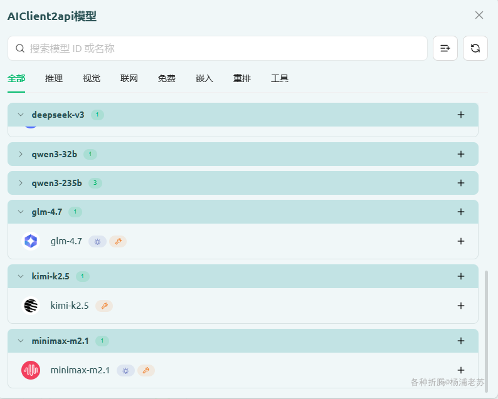Add the minimax-m2.1 model row plus
The width and height of the screenshot is (498, 399).
click(461, 370)
